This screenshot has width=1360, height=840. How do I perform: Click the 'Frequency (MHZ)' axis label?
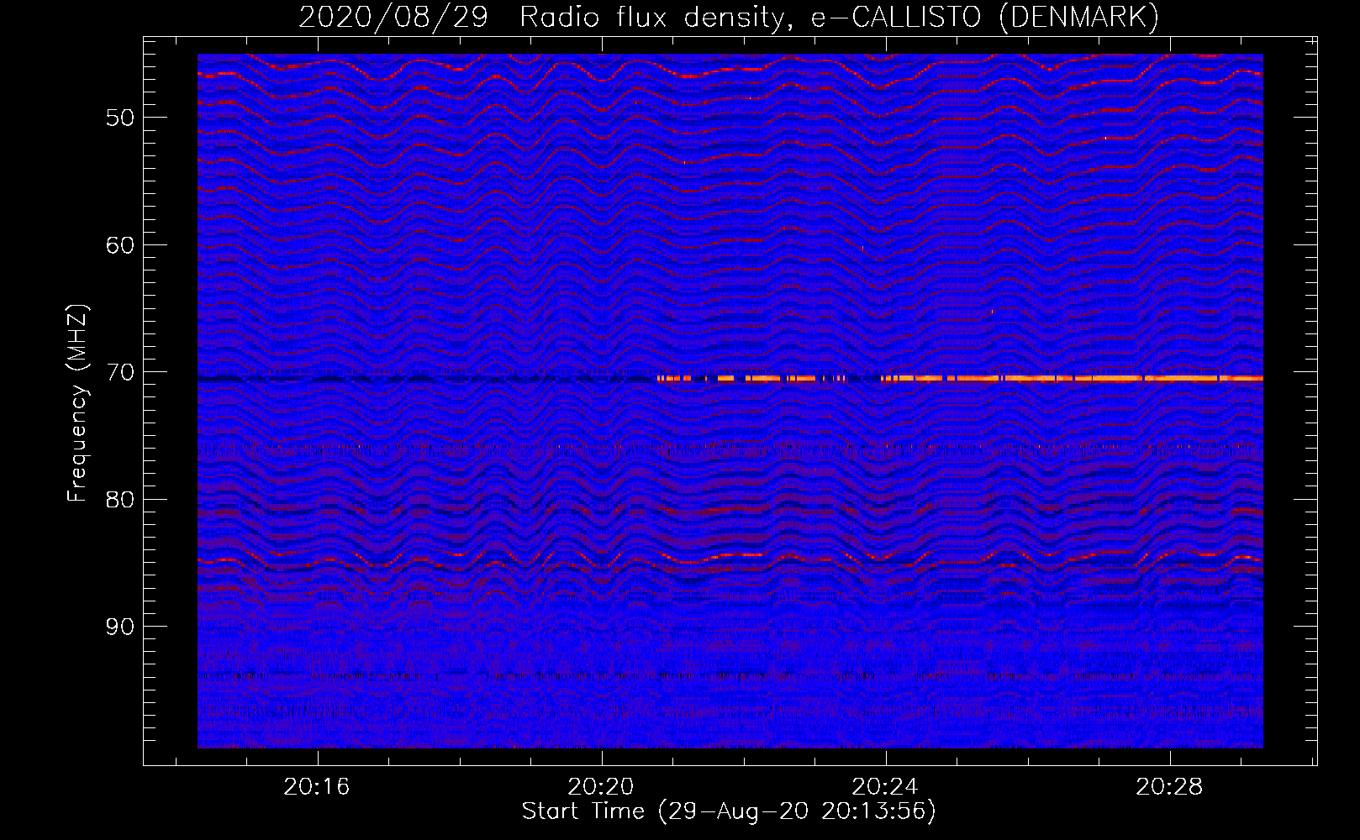76,403
